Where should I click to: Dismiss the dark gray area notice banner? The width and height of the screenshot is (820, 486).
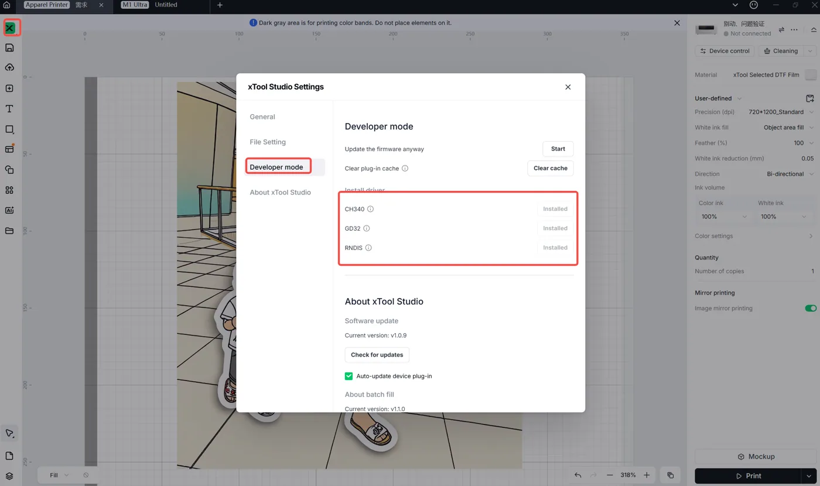(677, 23)
